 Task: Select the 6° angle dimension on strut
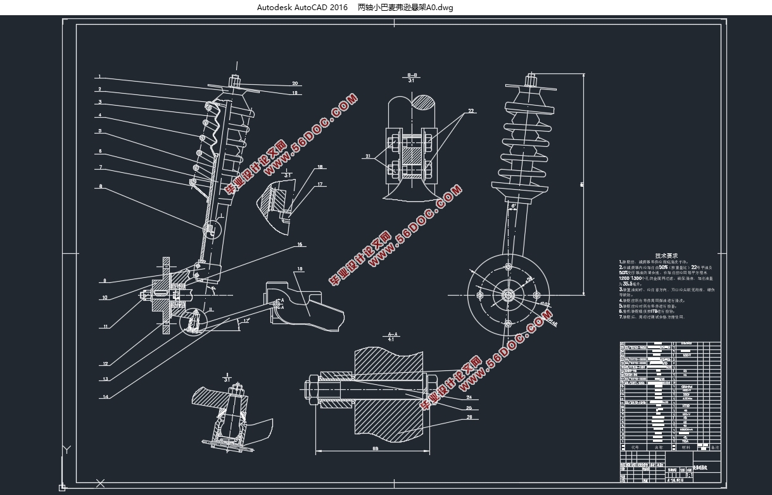click(513, 206)
